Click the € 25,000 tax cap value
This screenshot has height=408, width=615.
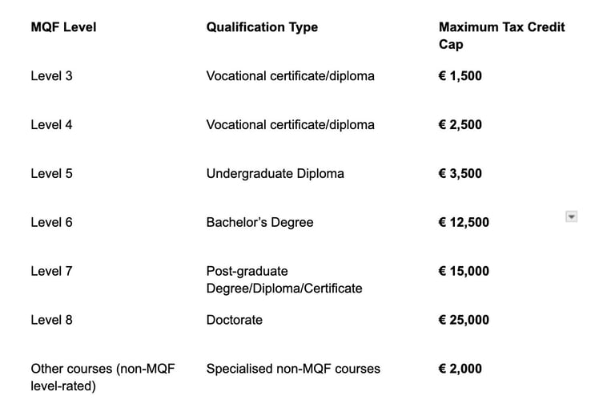tap(464, 320)
